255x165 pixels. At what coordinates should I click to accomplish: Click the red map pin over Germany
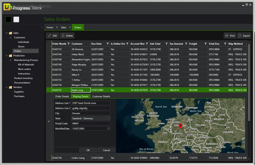pyautogui.click(x=181, y=126)
